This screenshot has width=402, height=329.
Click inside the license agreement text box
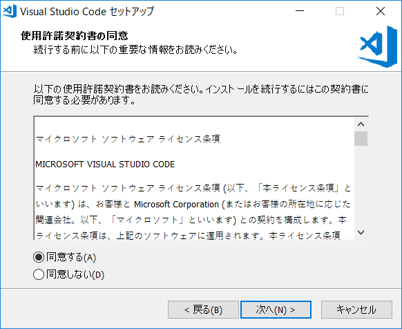194,178
